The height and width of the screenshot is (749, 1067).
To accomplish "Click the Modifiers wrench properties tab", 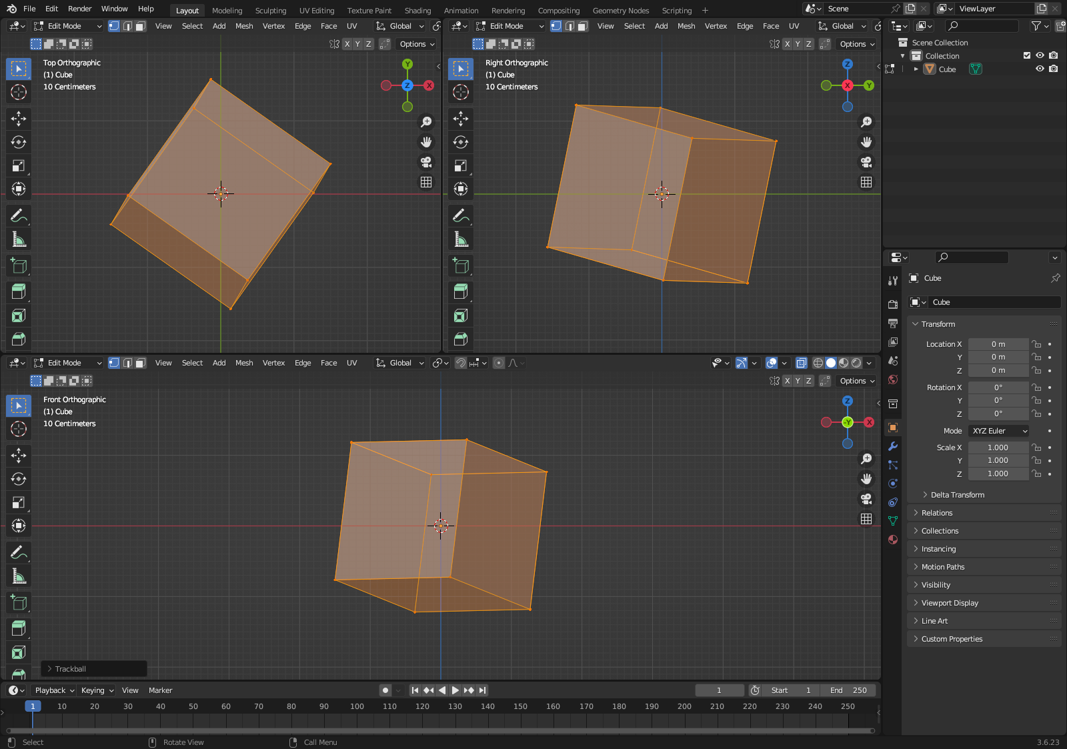I will tap(893, 446).
